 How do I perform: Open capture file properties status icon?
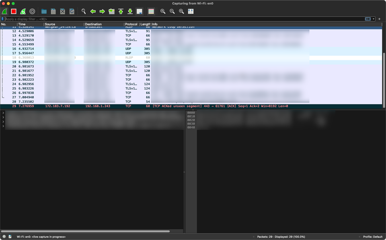click(x=10, y=236)
